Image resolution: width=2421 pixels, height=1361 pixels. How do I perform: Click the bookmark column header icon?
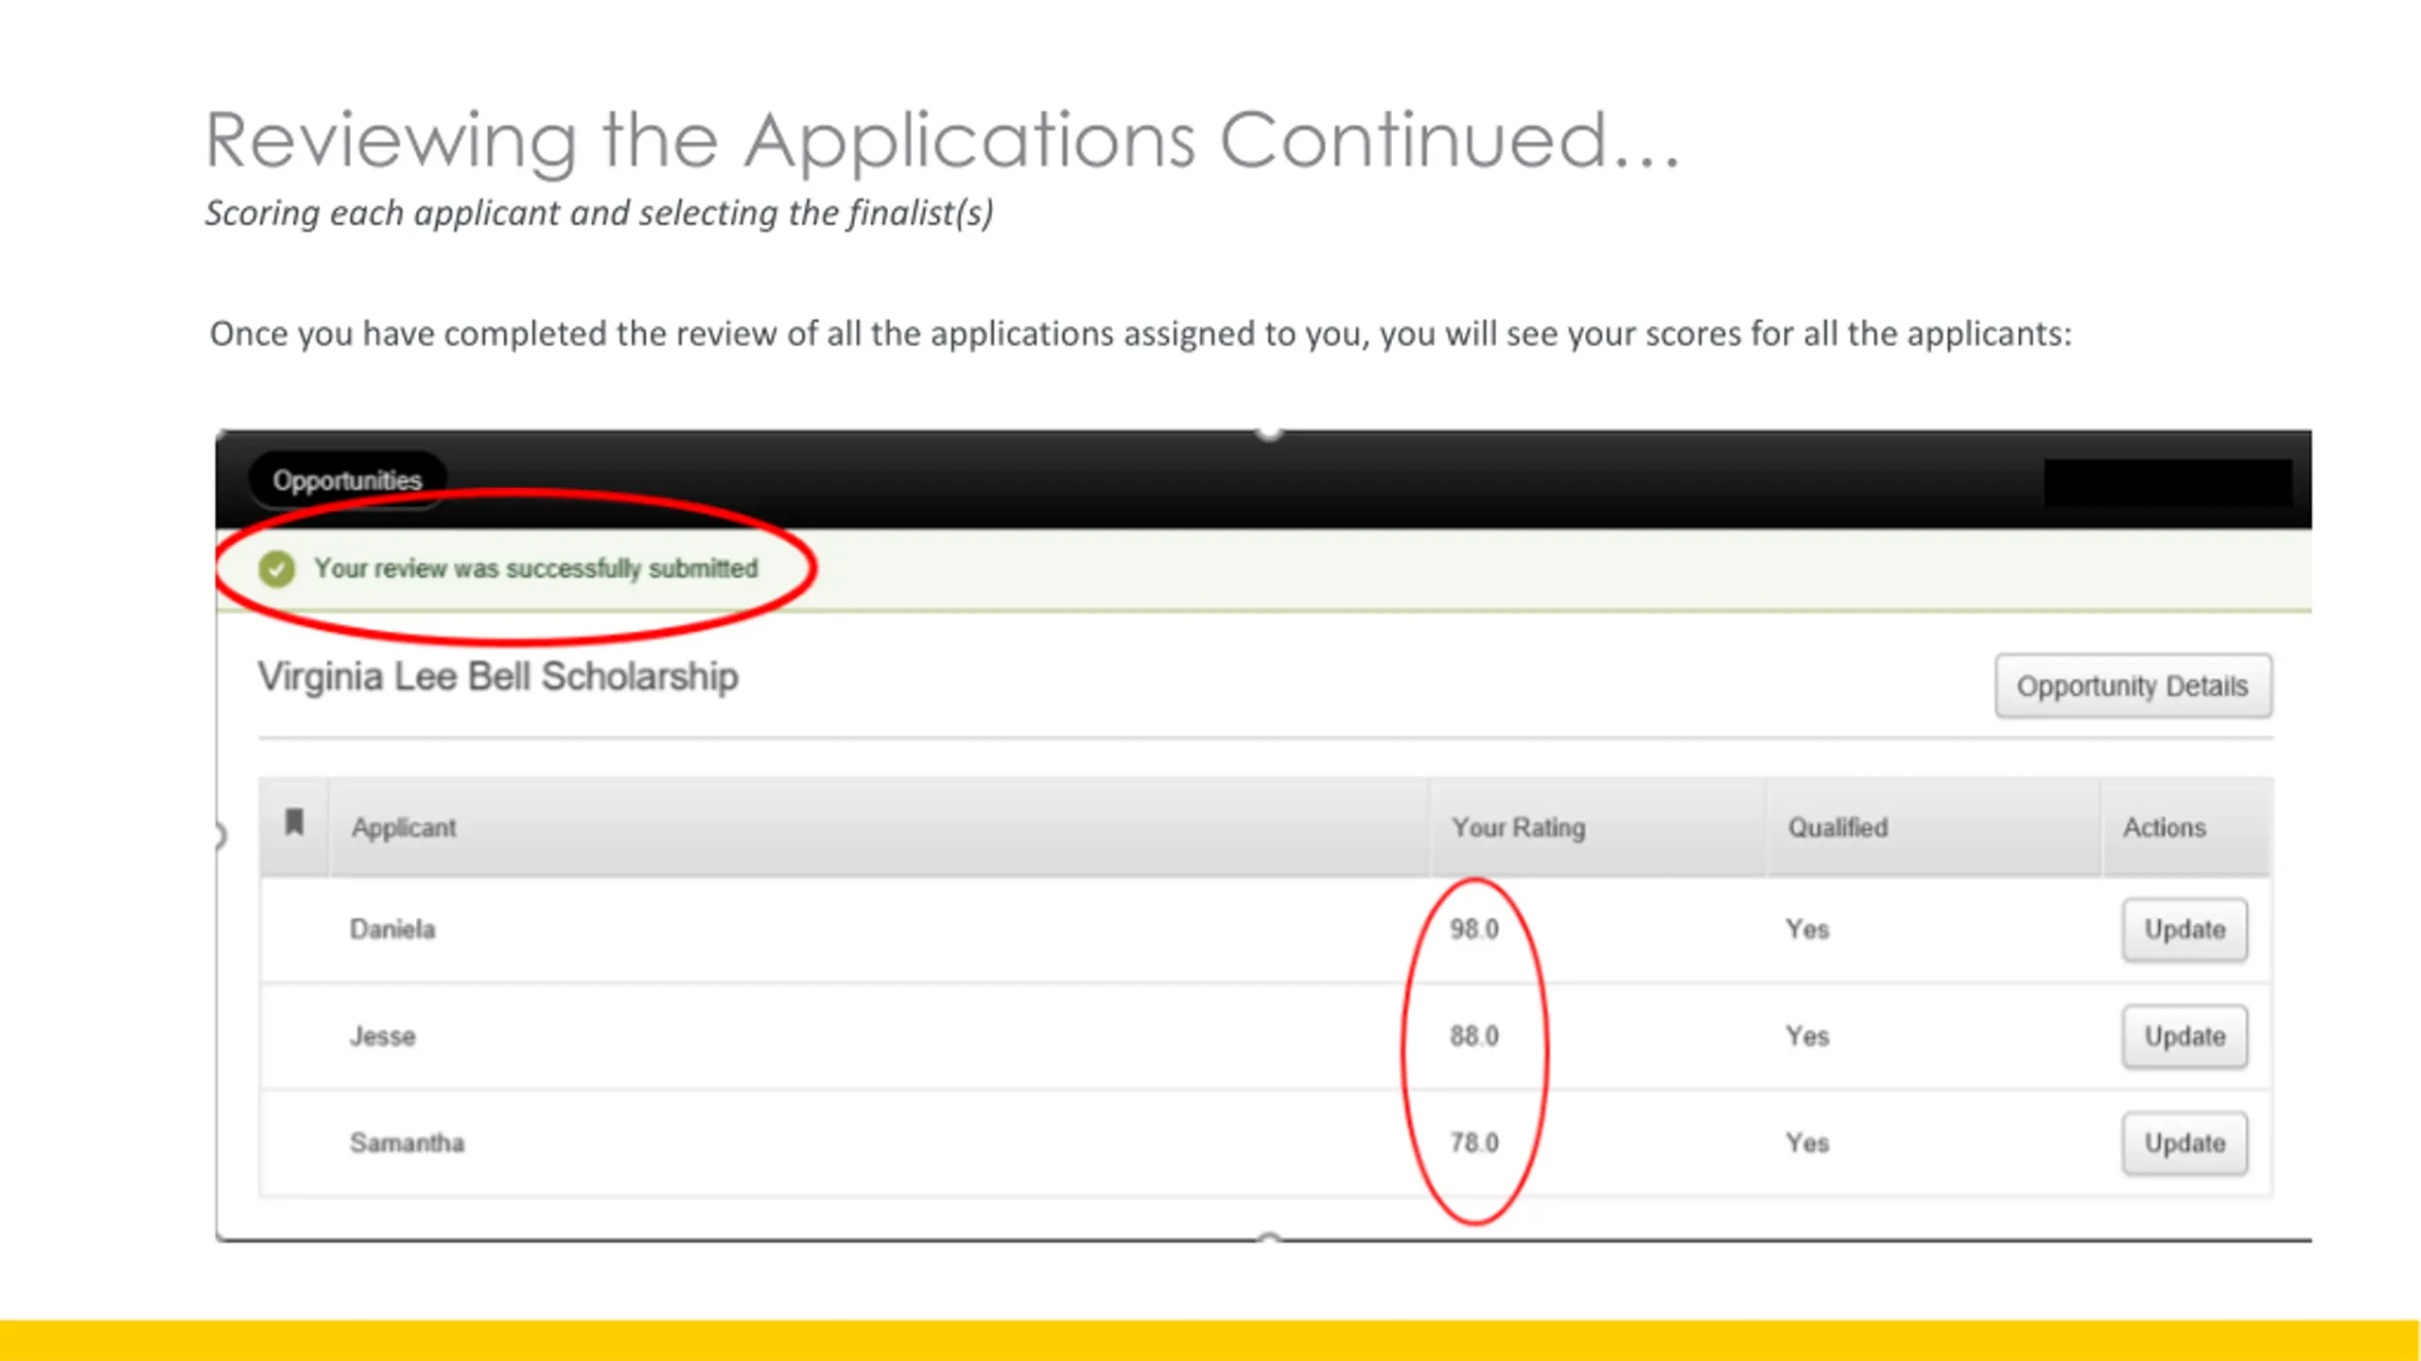tap(294, 822)
